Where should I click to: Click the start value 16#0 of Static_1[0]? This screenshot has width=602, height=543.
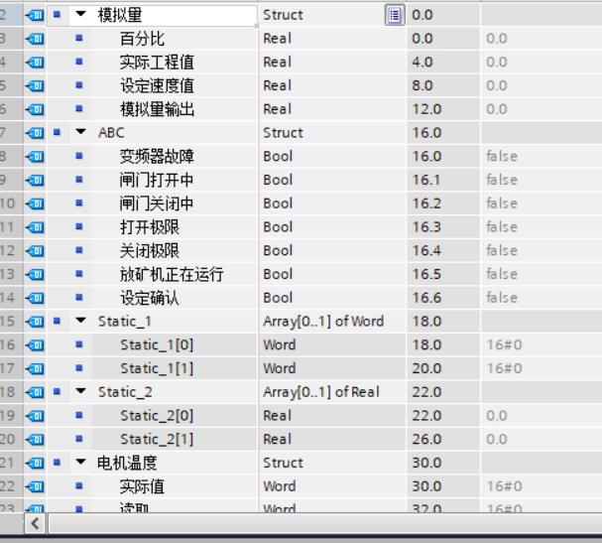point(504,345)
